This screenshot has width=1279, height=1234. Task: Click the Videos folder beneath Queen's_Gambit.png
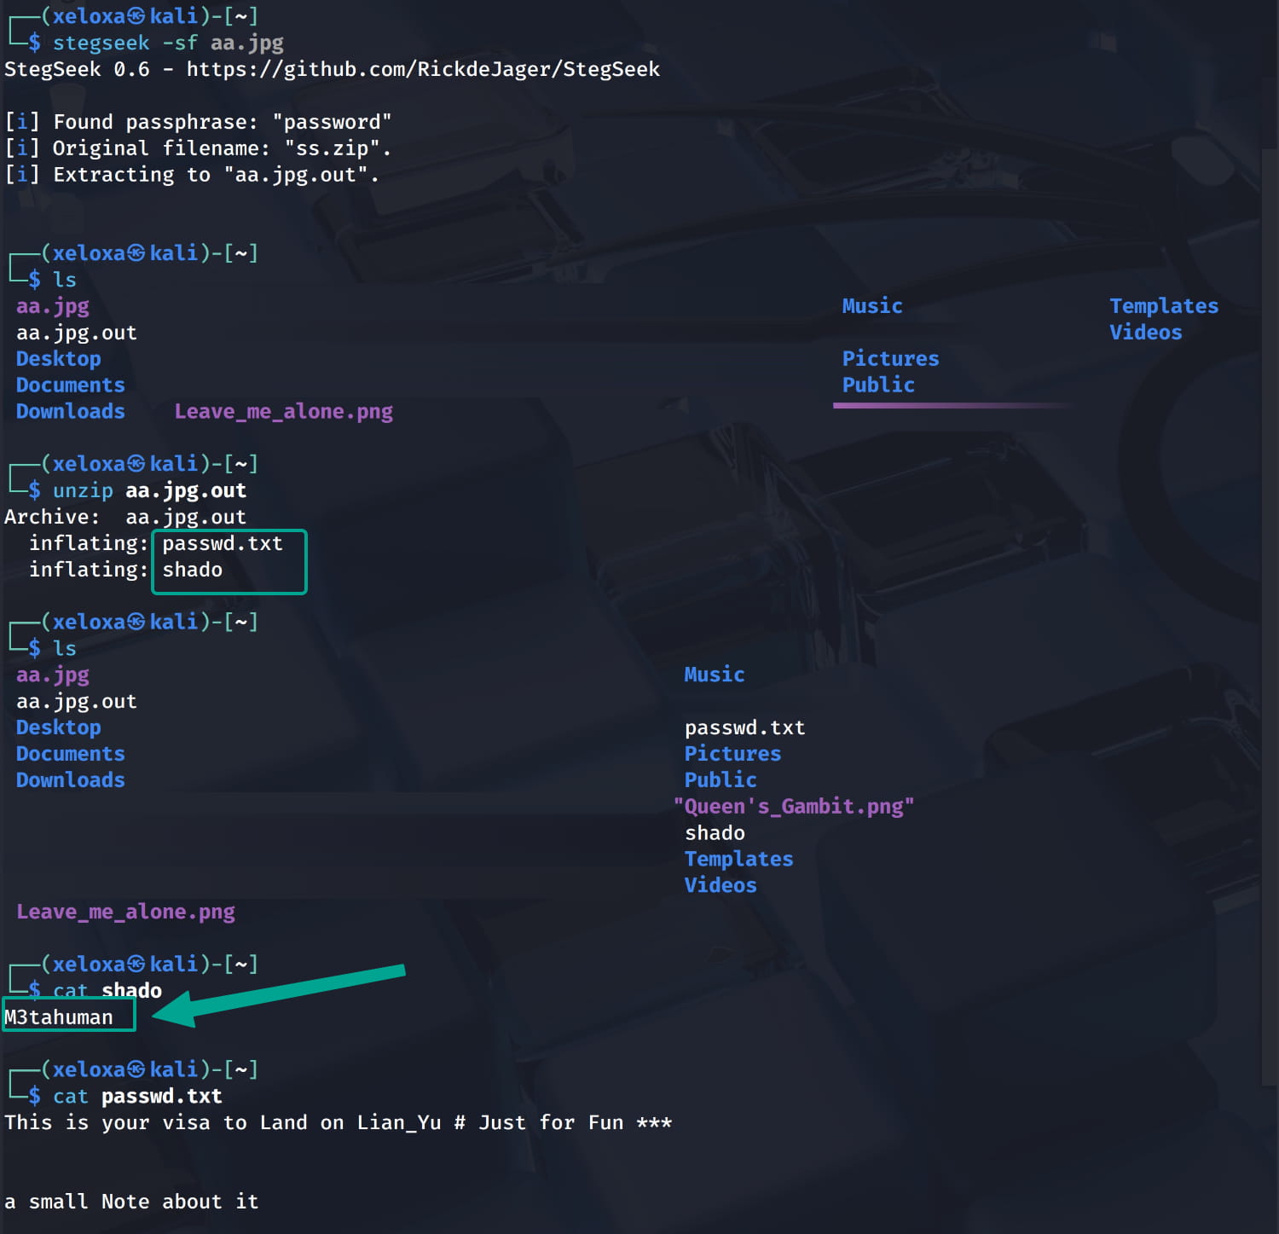click(720, 885)
